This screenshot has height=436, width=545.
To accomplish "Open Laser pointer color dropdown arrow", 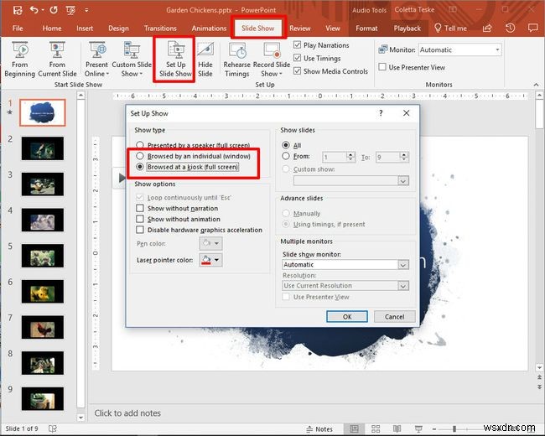I will tap(217, 260).
